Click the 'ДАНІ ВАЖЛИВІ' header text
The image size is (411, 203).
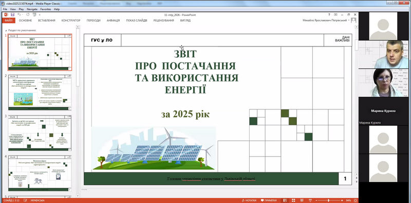pos(342,39)
